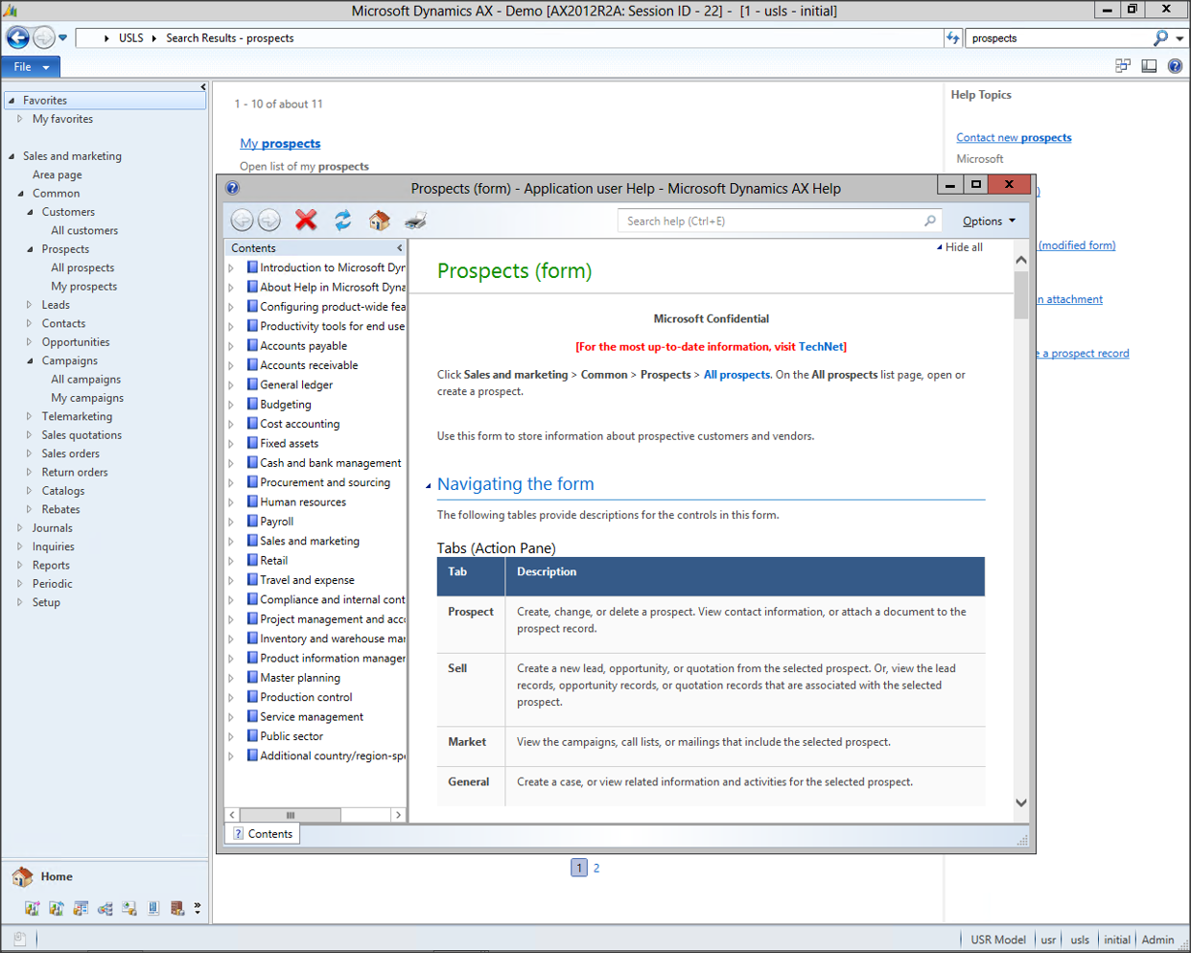
Task: Click the search magnifier in address bar
Action: tap(1160, 38)
